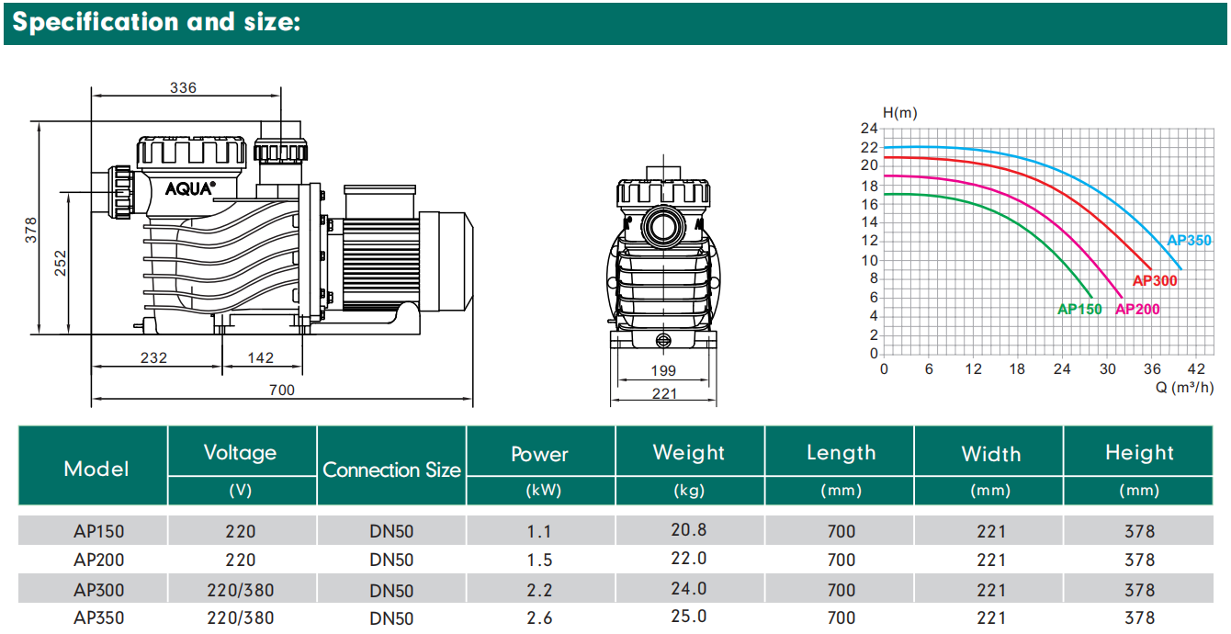Image resolution: width=1231 pixels, height=634 pixels.
Task: Click the 1.1 power cell
Action: [x=540, y=531]
